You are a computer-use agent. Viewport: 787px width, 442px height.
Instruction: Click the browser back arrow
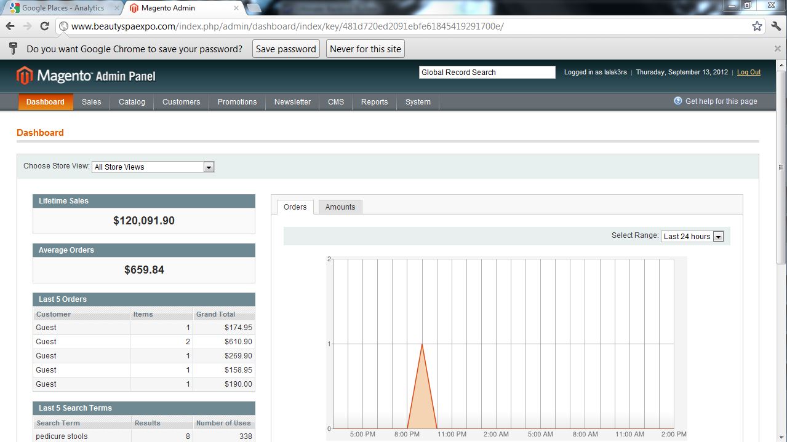point(10,26)
